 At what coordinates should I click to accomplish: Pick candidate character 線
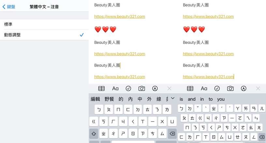159,99
